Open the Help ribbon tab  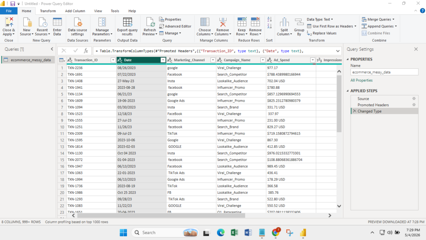pos(132,11)
